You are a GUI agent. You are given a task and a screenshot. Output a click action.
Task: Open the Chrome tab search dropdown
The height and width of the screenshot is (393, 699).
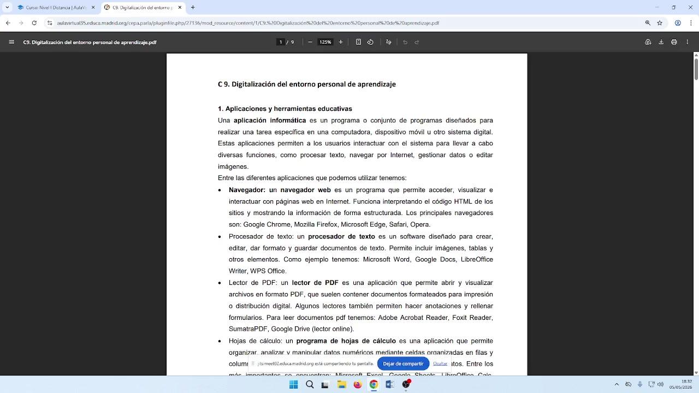7,8
